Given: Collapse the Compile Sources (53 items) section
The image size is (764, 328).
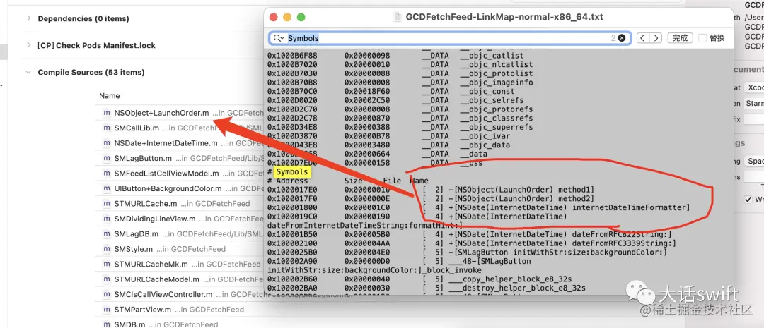Looking at the screenshot, I should point(28,72).
